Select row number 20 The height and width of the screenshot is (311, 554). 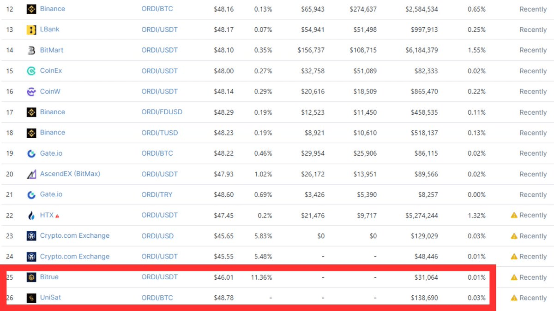(10, 174)
